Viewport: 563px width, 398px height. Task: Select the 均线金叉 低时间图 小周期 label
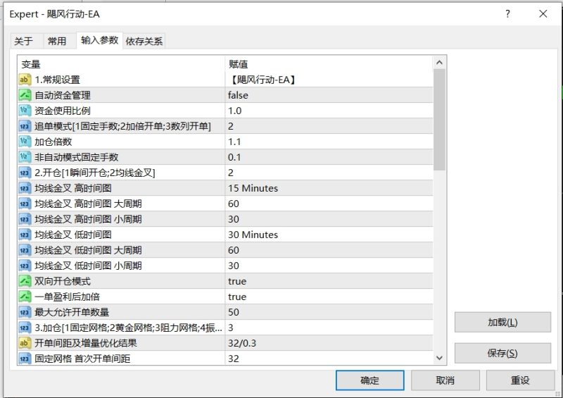(88, 266)
